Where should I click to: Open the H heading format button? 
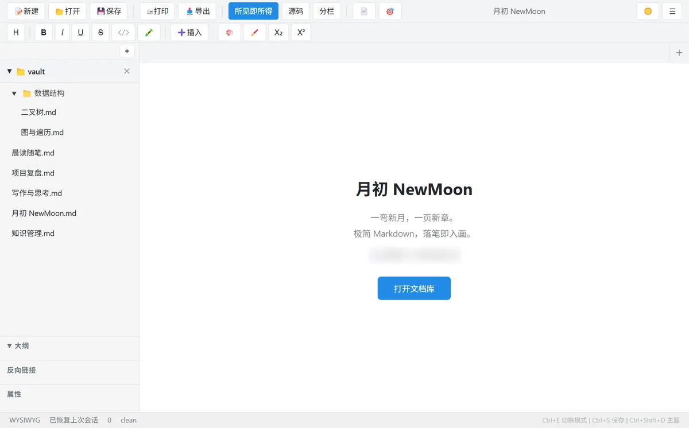tap(16, 32)
